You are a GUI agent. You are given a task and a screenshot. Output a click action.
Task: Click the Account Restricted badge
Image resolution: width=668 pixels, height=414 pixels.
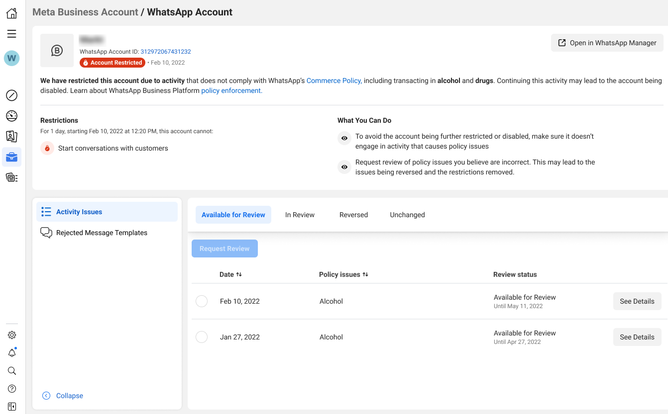point(112,63)
